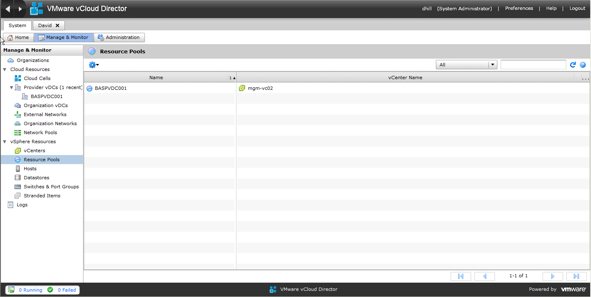Go back using the left arrow icon
Viewport: 591px width, 297px height.
coord(7,9)
